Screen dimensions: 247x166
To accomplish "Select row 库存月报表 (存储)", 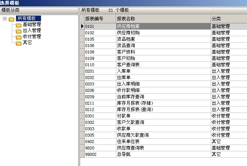I will pos(164,103).
